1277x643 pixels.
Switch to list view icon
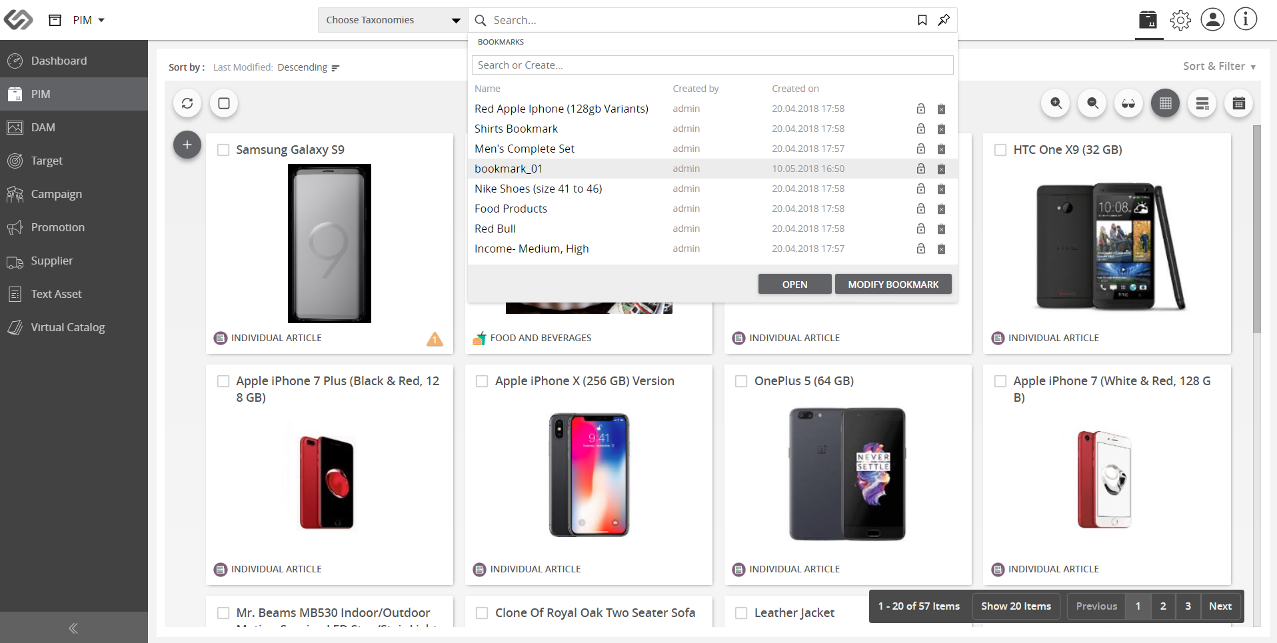click(1202, 103)
